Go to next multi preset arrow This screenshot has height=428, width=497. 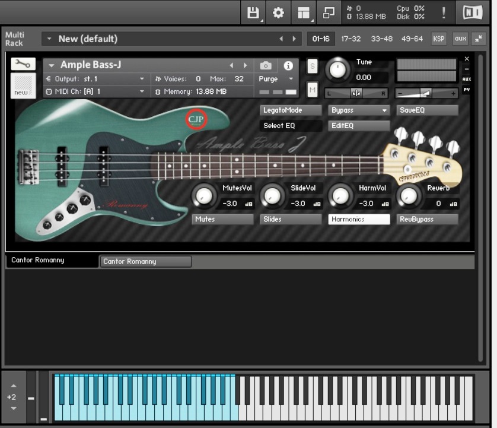click(294, 39)
